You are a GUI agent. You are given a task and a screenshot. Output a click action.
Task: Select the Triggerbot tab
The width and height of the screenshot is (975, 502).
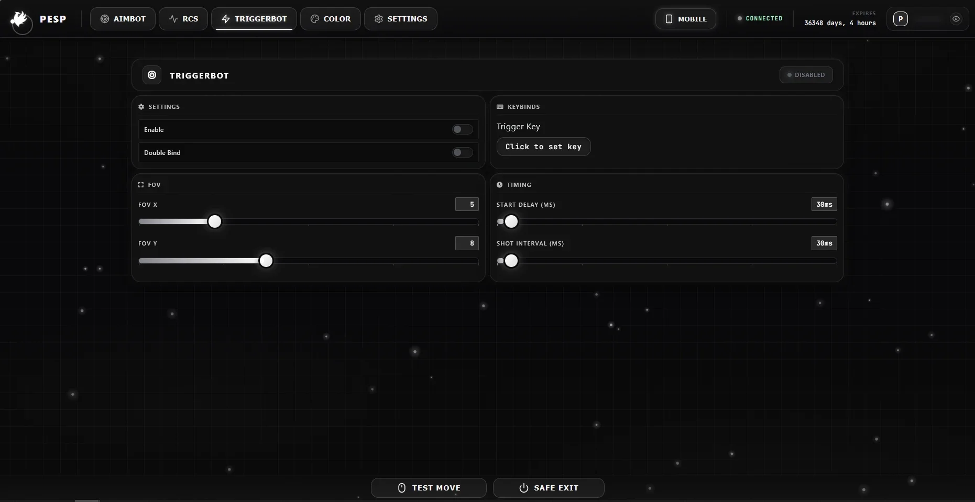[x=254, y=19]
